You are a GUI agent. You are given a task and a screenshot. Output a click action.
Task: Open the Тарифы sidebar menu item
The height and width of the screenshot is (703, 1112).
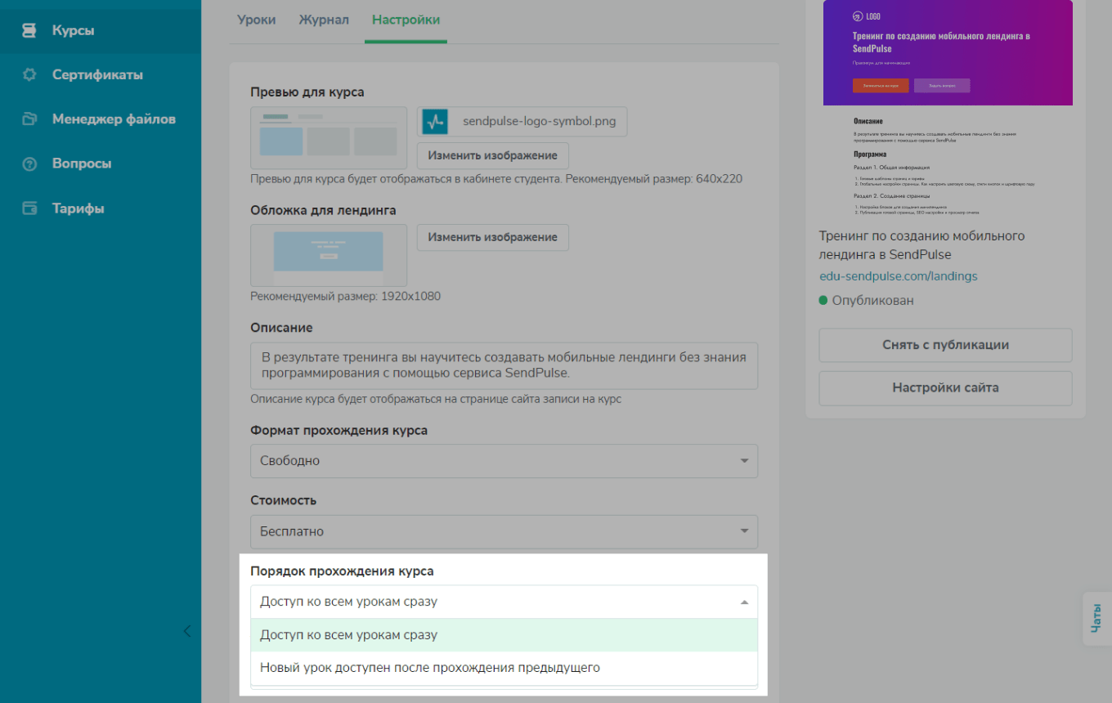click(x=101, y=208)
